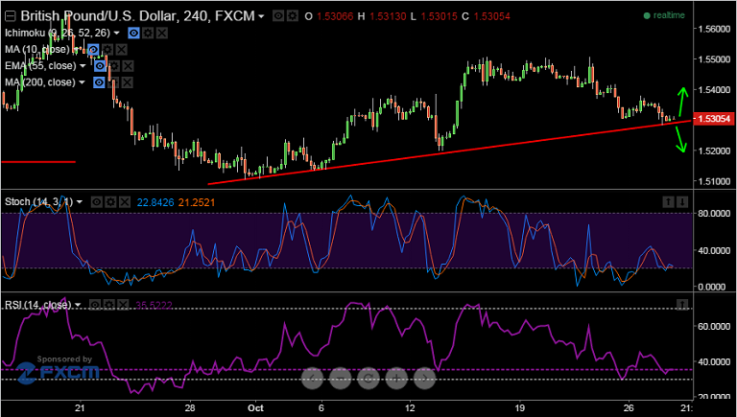Expand the Ichimoku indicator dropdown arrow
This screenshot has height=417, width=737.
coord(116,33)
